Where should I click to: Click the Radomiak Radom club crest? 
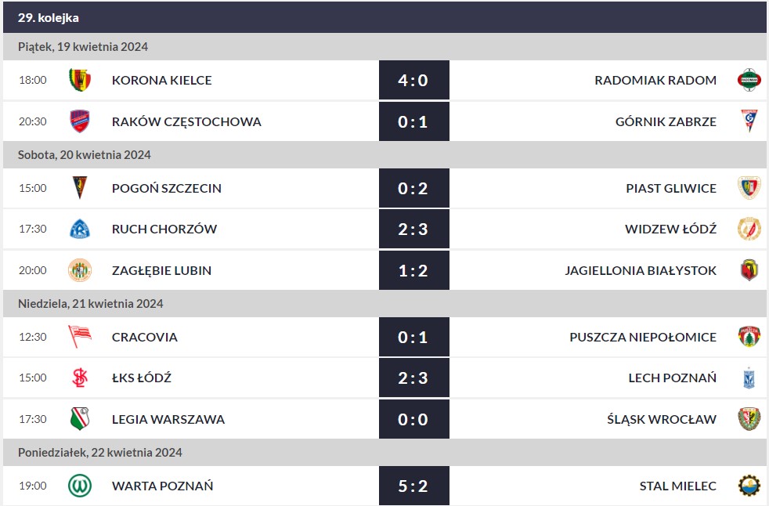point(749,80)
